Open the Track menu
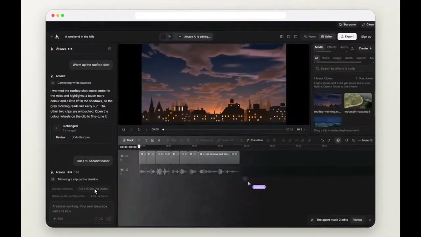The width and height of the screenshot is (421, 237). click(x=128, y=140)
